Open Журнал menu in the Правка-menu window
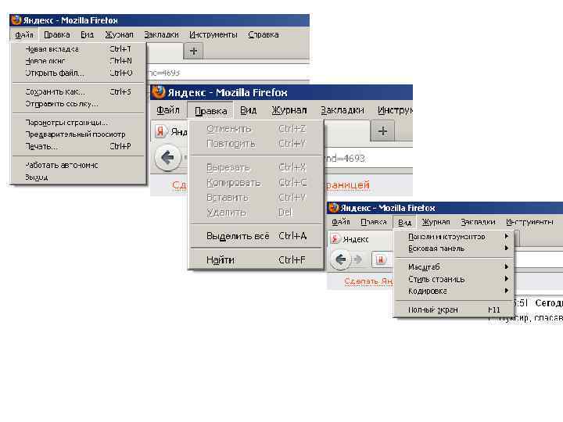This screenshot has height=422, width=563. [x=289, y=110]
